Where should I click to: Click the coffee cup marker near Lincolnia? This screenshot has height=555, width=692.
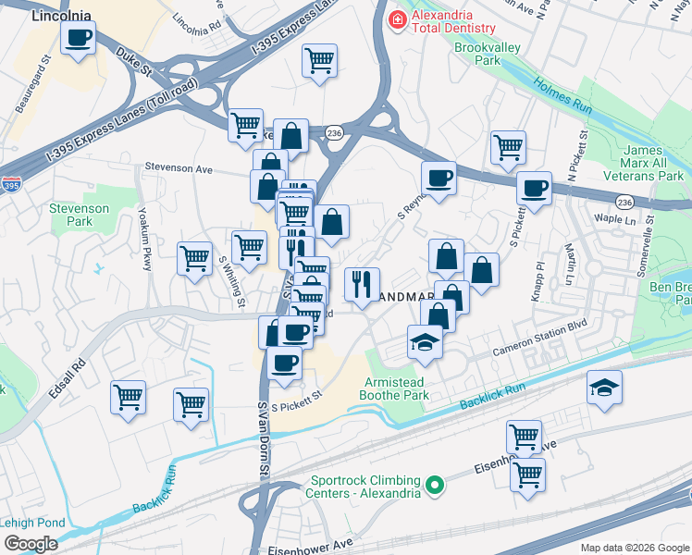click(x=78, y=42)
